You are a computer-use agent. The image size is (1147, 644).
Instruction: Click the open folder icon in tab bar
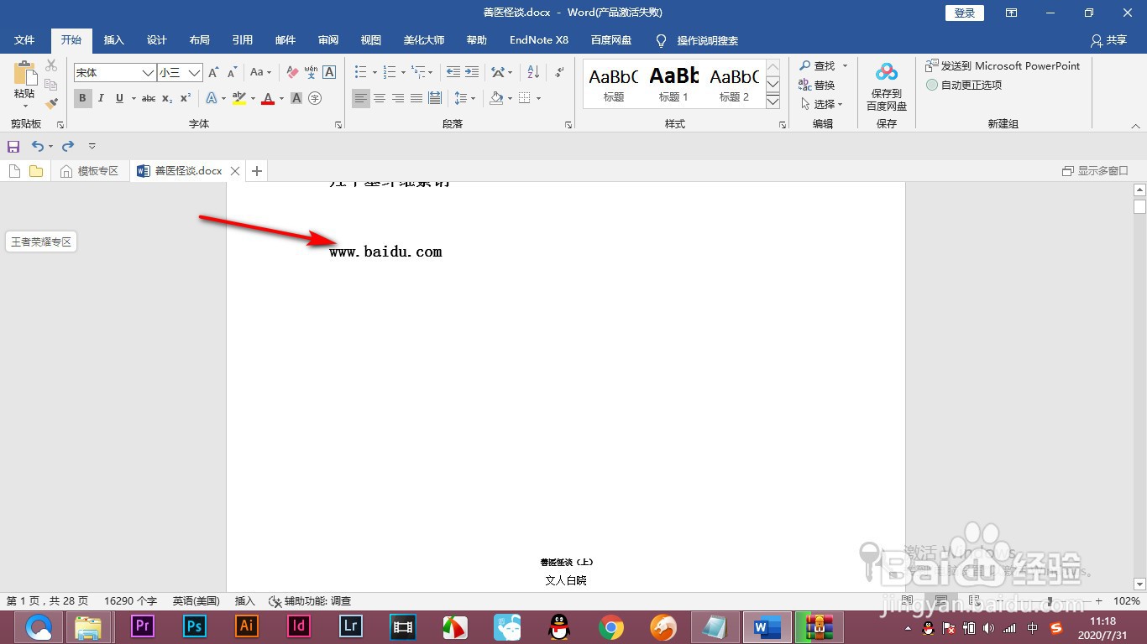point(36,171)
